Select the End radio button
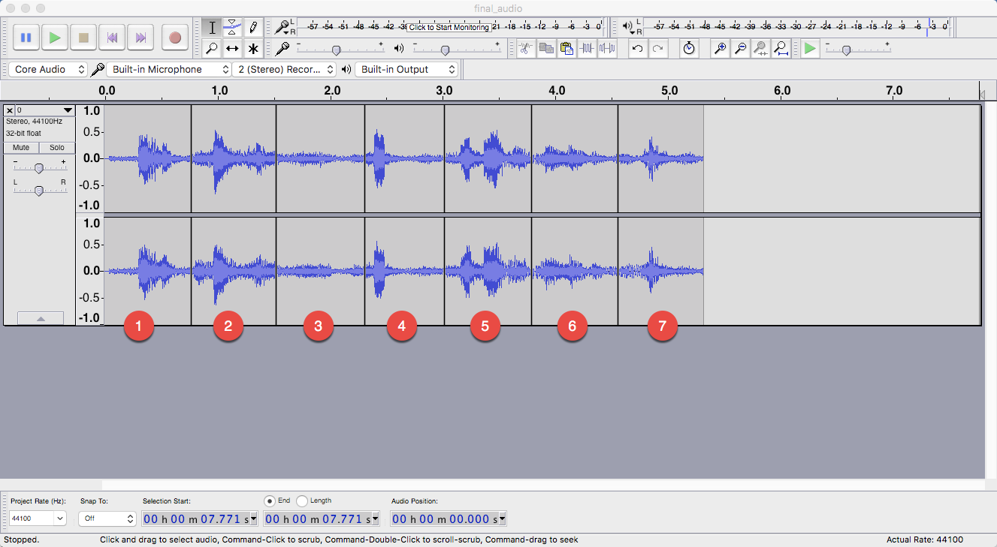The height and width of the screenshot is (547, 997). (x=270, y=500)
